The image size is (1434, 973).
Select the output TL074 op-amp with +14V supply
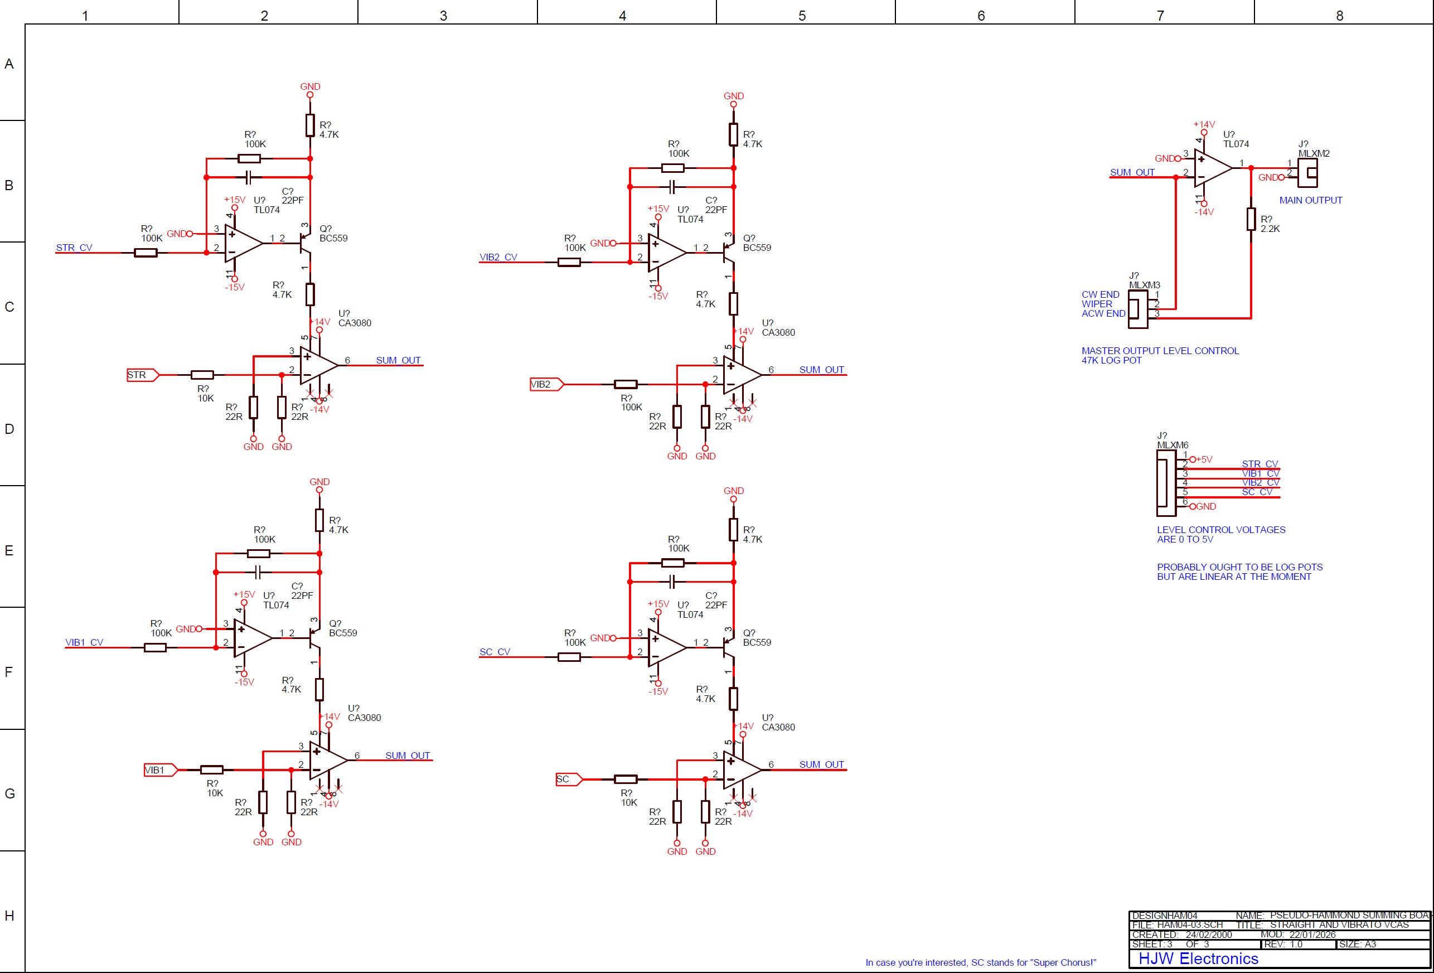[1211, 168]
